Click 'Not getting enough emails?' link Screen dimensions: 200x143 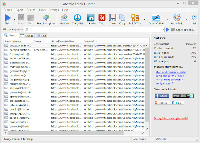tap(171, 118)
